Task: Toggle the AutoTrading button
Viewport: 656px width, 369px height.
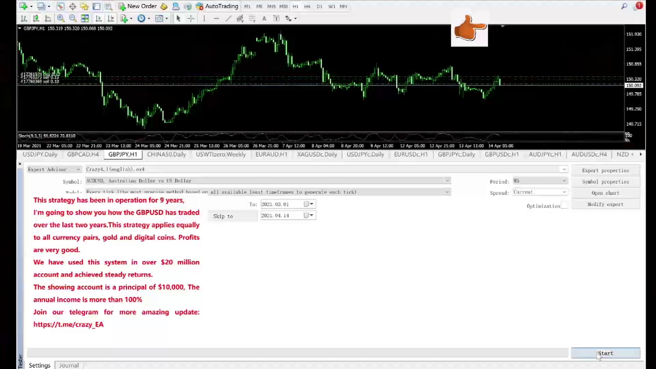Action: pos(217,6)
